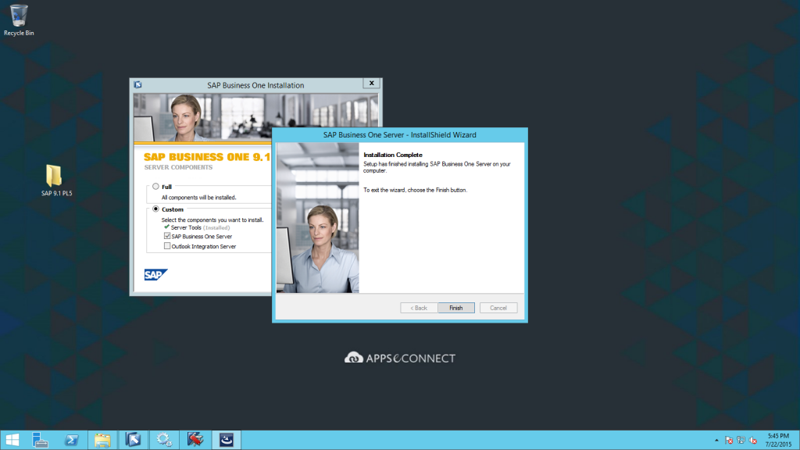Click the Cancel button in the wizard
Image resolution: width=800 pixels, height=450 pixels.
(x=498, y=308)
